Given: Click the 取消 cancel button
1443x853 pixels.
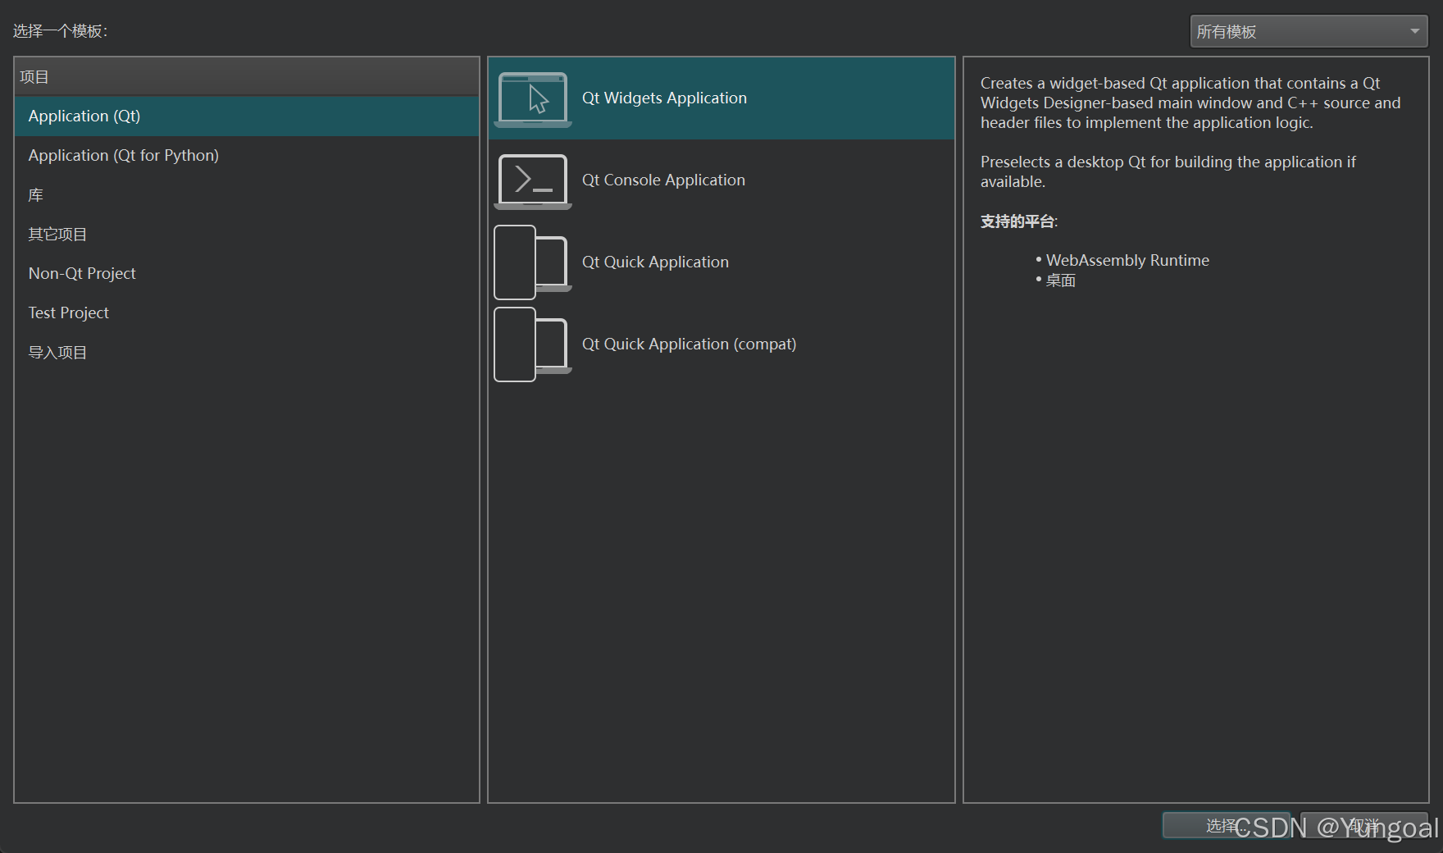Looking at the screenshot, I should click(x=1363, y=825).
